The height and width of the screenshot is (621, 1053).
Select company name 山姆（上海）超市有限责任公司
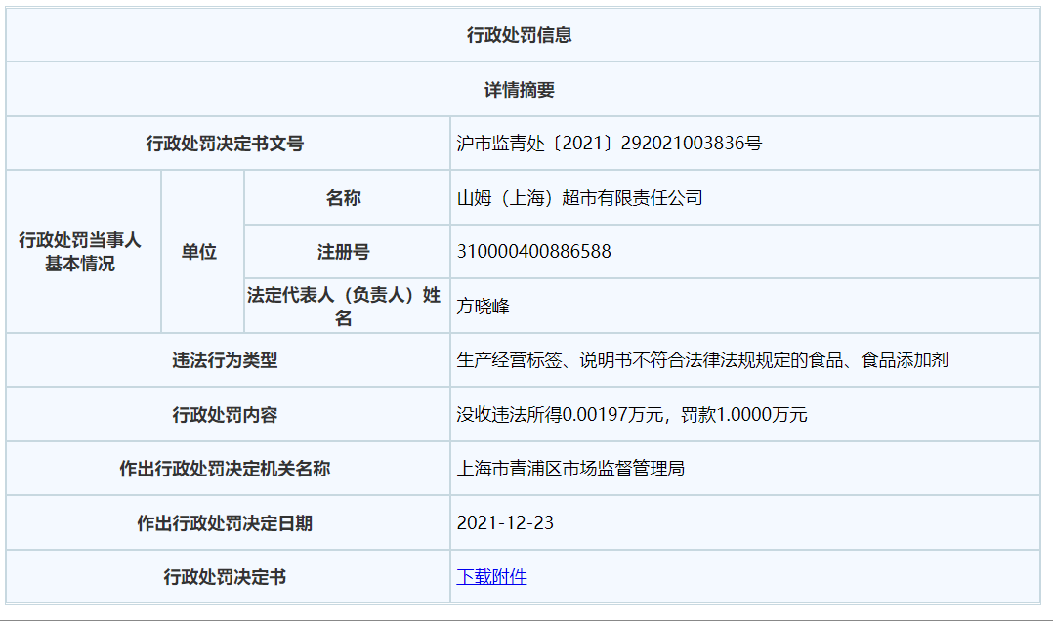(579, 198)
